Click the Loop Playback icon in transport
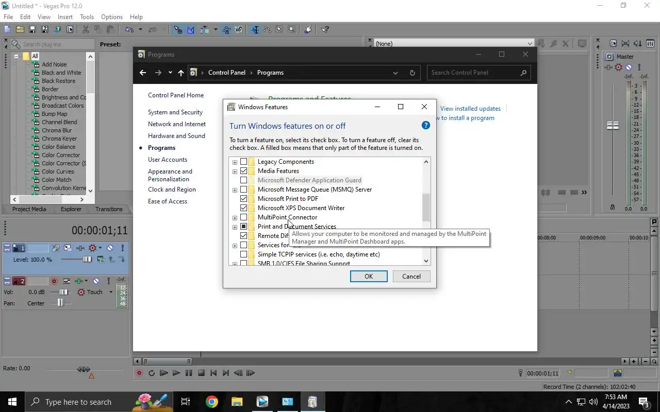 coord(152,373)
